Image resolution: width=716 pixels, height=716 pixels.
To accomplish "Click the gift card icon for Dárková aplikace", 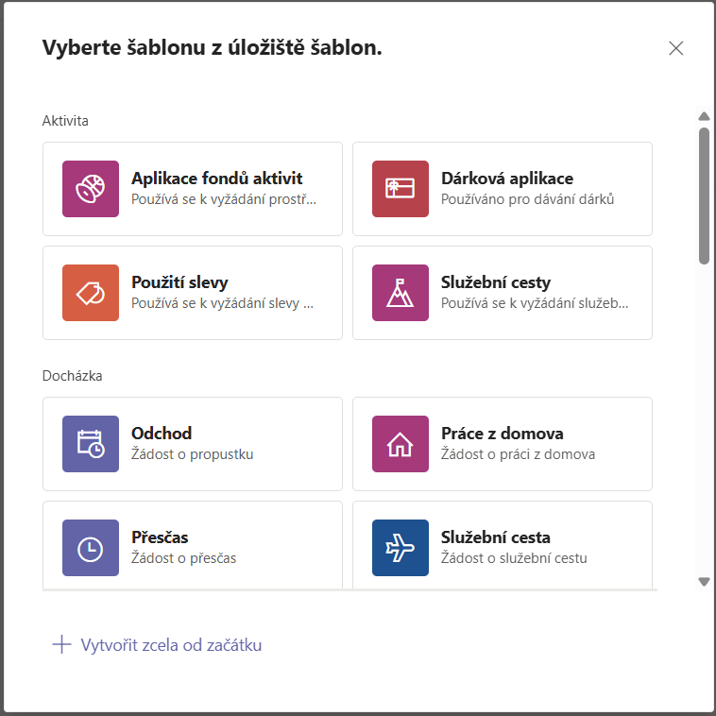I will pyautogui.click(x=401, y=189).
